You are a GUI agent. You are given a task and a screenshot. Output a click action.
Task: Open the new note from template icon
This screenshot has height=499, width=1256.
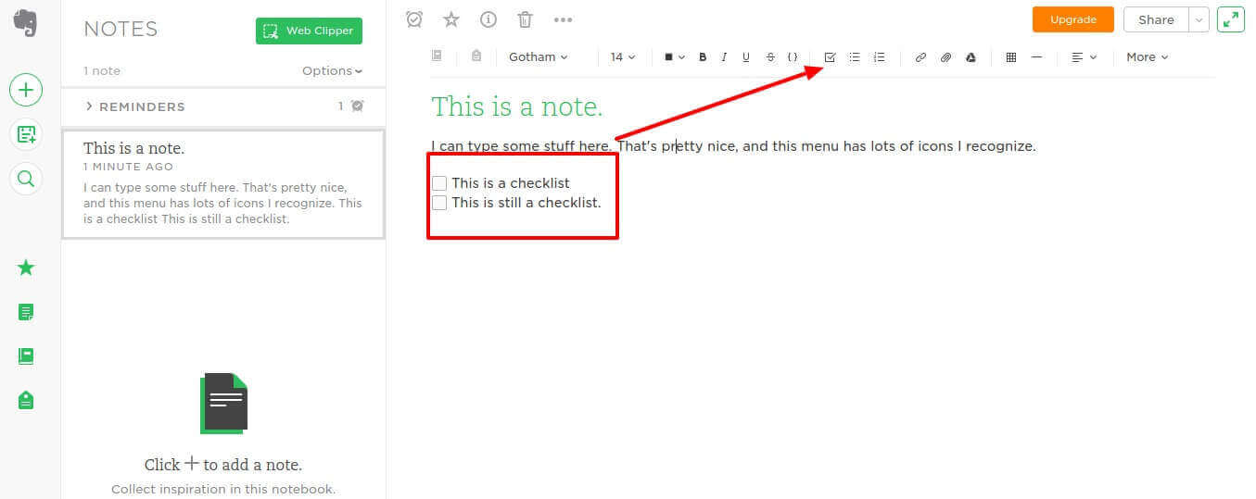[x=26, y=134]
